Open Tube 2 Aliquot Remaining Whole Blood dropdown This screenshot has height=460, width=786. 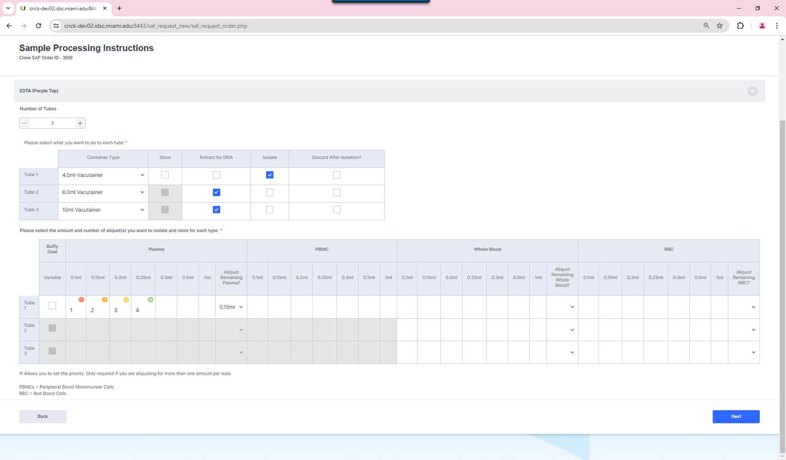tap(562, 330)
